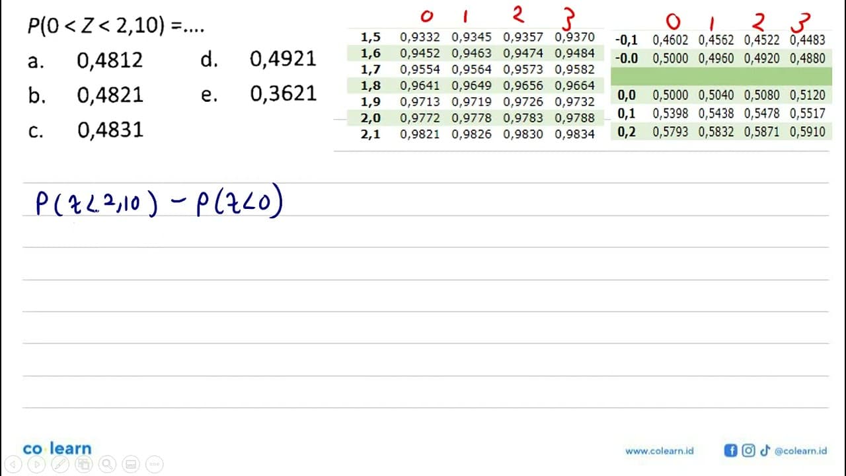
Task: Open the Instagram icon
Action: coord(748,450)
